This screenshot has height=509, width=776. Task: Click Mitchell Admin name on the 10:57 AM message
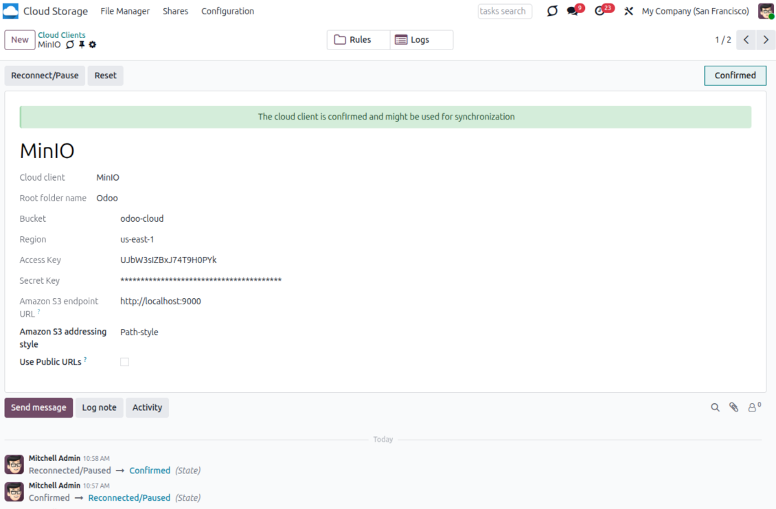tap(54, 485)
